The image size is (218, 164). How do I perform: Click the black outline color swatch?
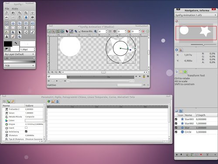pos(8,44)
